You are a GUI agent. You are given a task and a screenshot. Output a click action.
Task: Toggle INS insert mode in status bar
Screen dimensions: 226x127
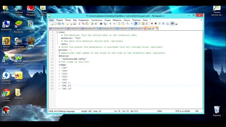[x=197, y=111]
